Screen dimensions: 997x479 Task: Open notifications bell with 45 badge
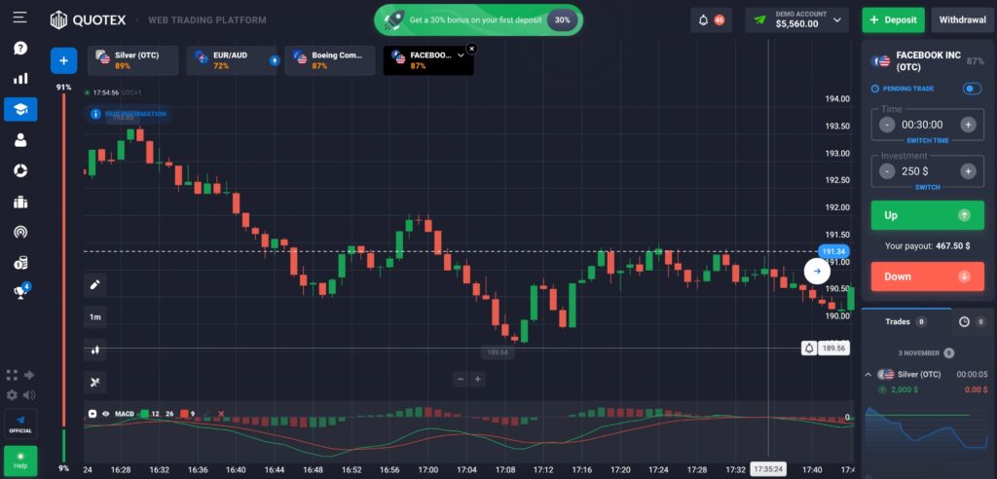click(x=711, y=19)
